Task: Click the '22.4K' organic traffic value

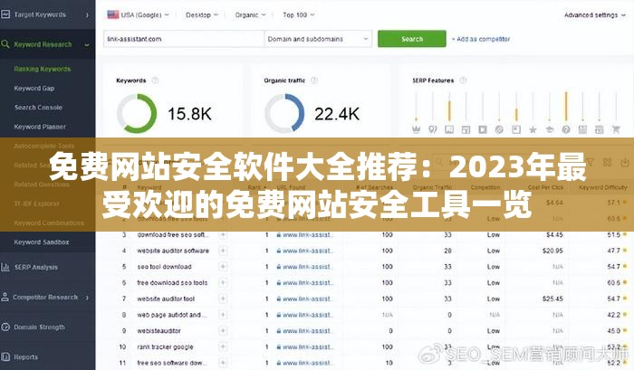Action: click(x=337, y=113)
